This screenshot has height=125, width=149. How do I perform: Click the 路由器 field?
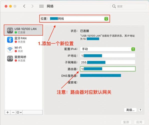[x=108, y=69]
